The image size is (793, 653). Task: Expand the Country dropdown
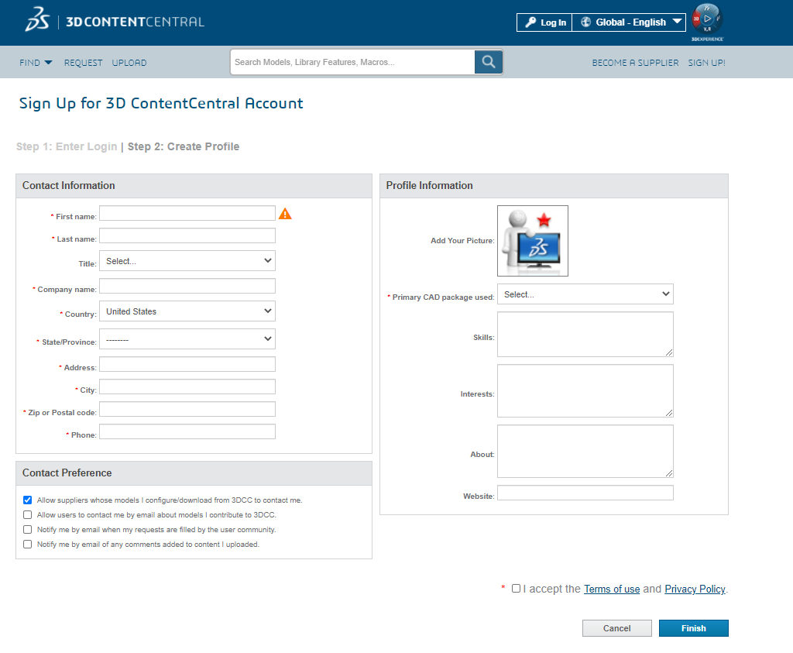[x=187, y=311]
